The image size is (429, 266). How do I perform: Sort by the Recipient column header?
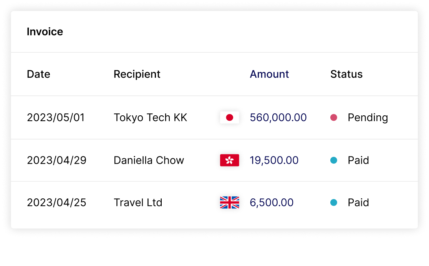pos(137,74)
